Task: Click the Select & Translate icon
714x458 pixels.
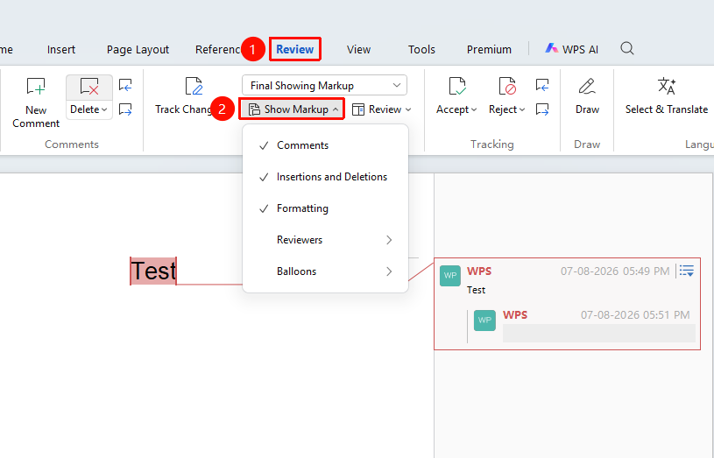Action: click(x=667, y=86)
